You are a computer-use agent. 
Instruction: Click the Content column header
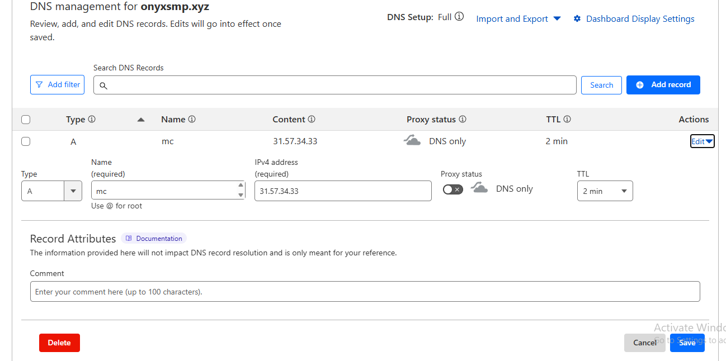click(x=289, y=120)
